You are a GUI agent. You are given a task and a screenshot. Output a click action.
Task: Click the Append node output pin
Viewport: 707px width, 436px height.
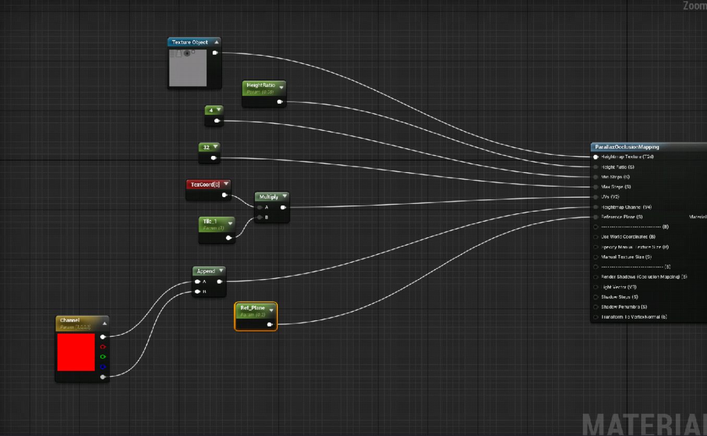point(220,282)
